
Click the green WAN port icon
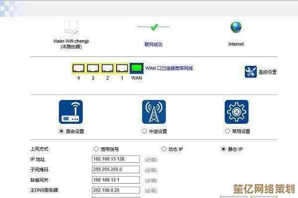[137, 68]
